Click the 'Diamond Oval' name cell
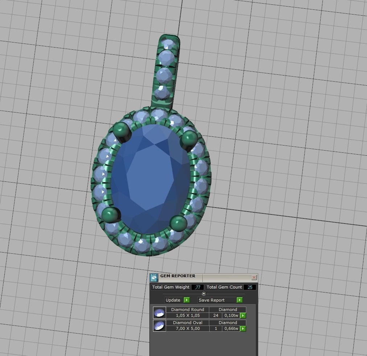Screen dimensions: 367x356 click(187, 323)
